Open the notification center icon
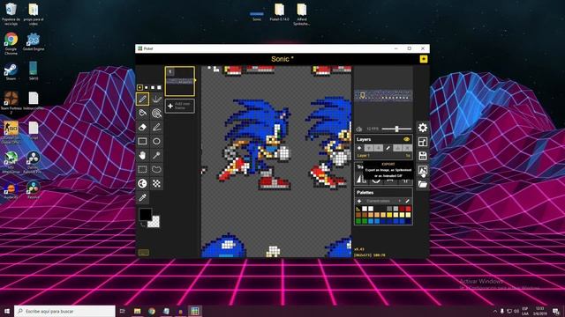Screen dimensions: 565x317 (556, 311)
